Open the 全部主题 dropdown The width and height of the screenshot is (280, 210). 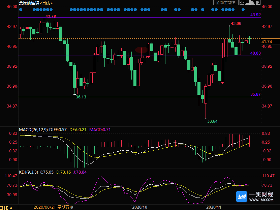226,2
